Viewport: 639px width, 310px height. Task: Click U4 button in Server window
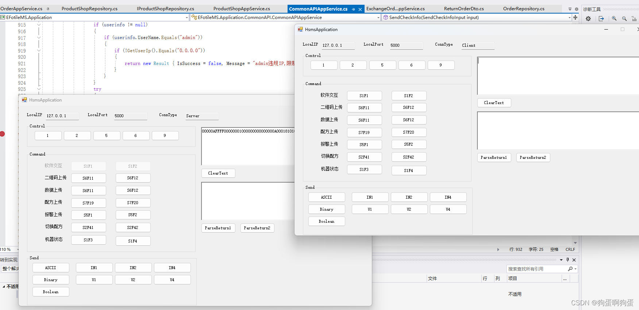(172, 280)
